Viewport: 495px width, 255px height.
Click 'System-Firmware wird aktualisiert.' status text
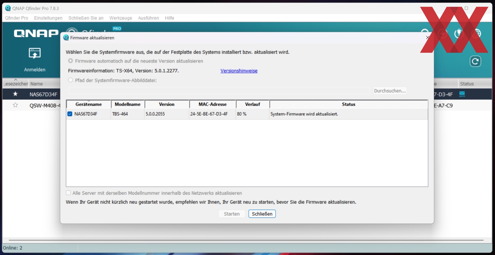click(x=304, y=114)
